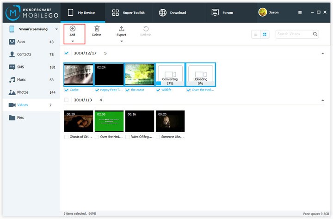Open the Download tab
Screen dimensions: 333x219
point(173,12)
